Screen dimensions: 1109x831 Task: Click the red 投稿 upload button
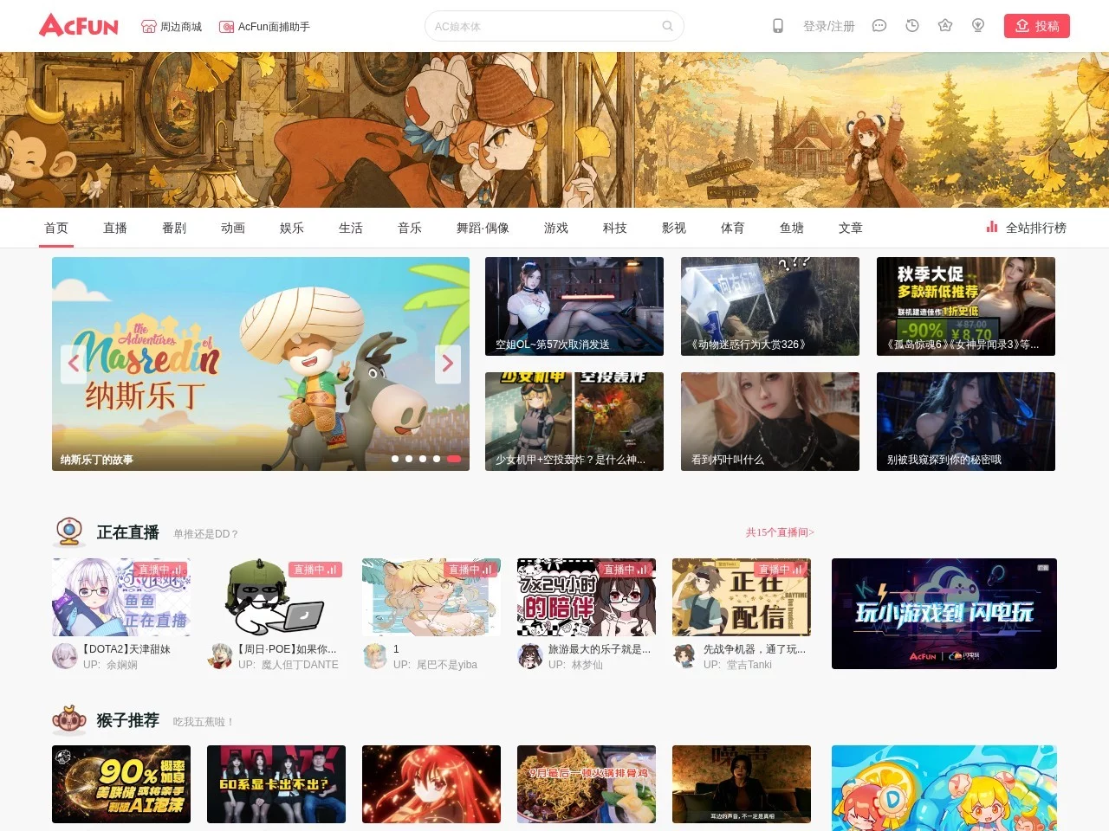(1037, 26)
